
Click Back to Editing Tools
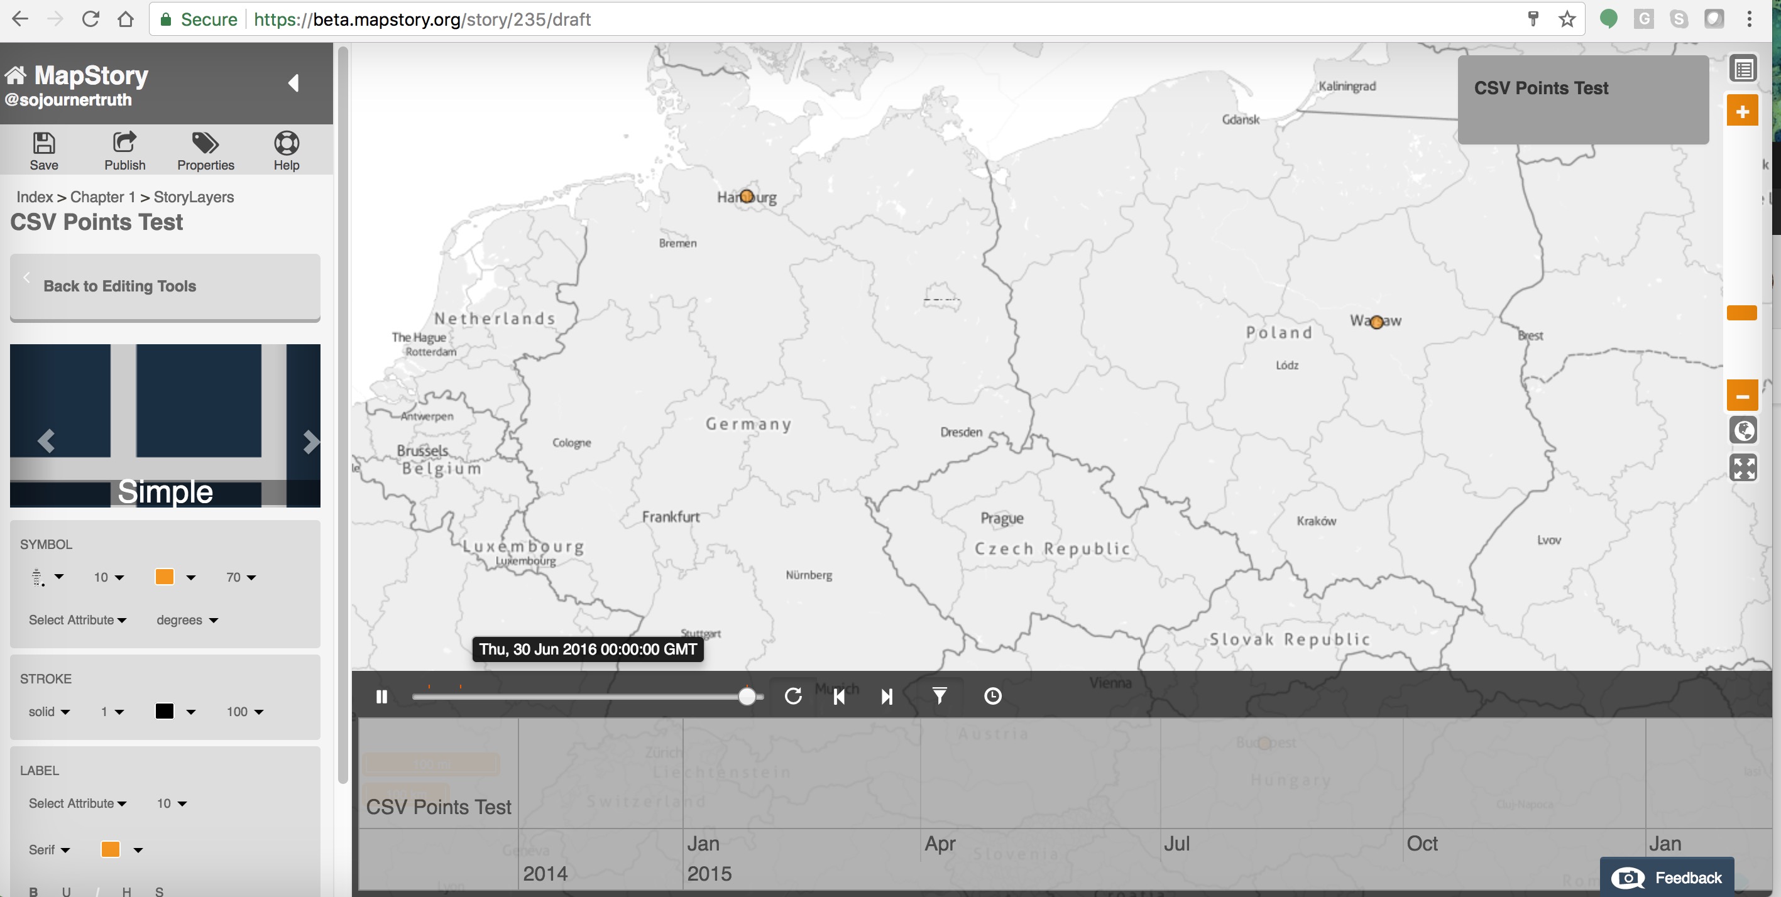[119, 286]
